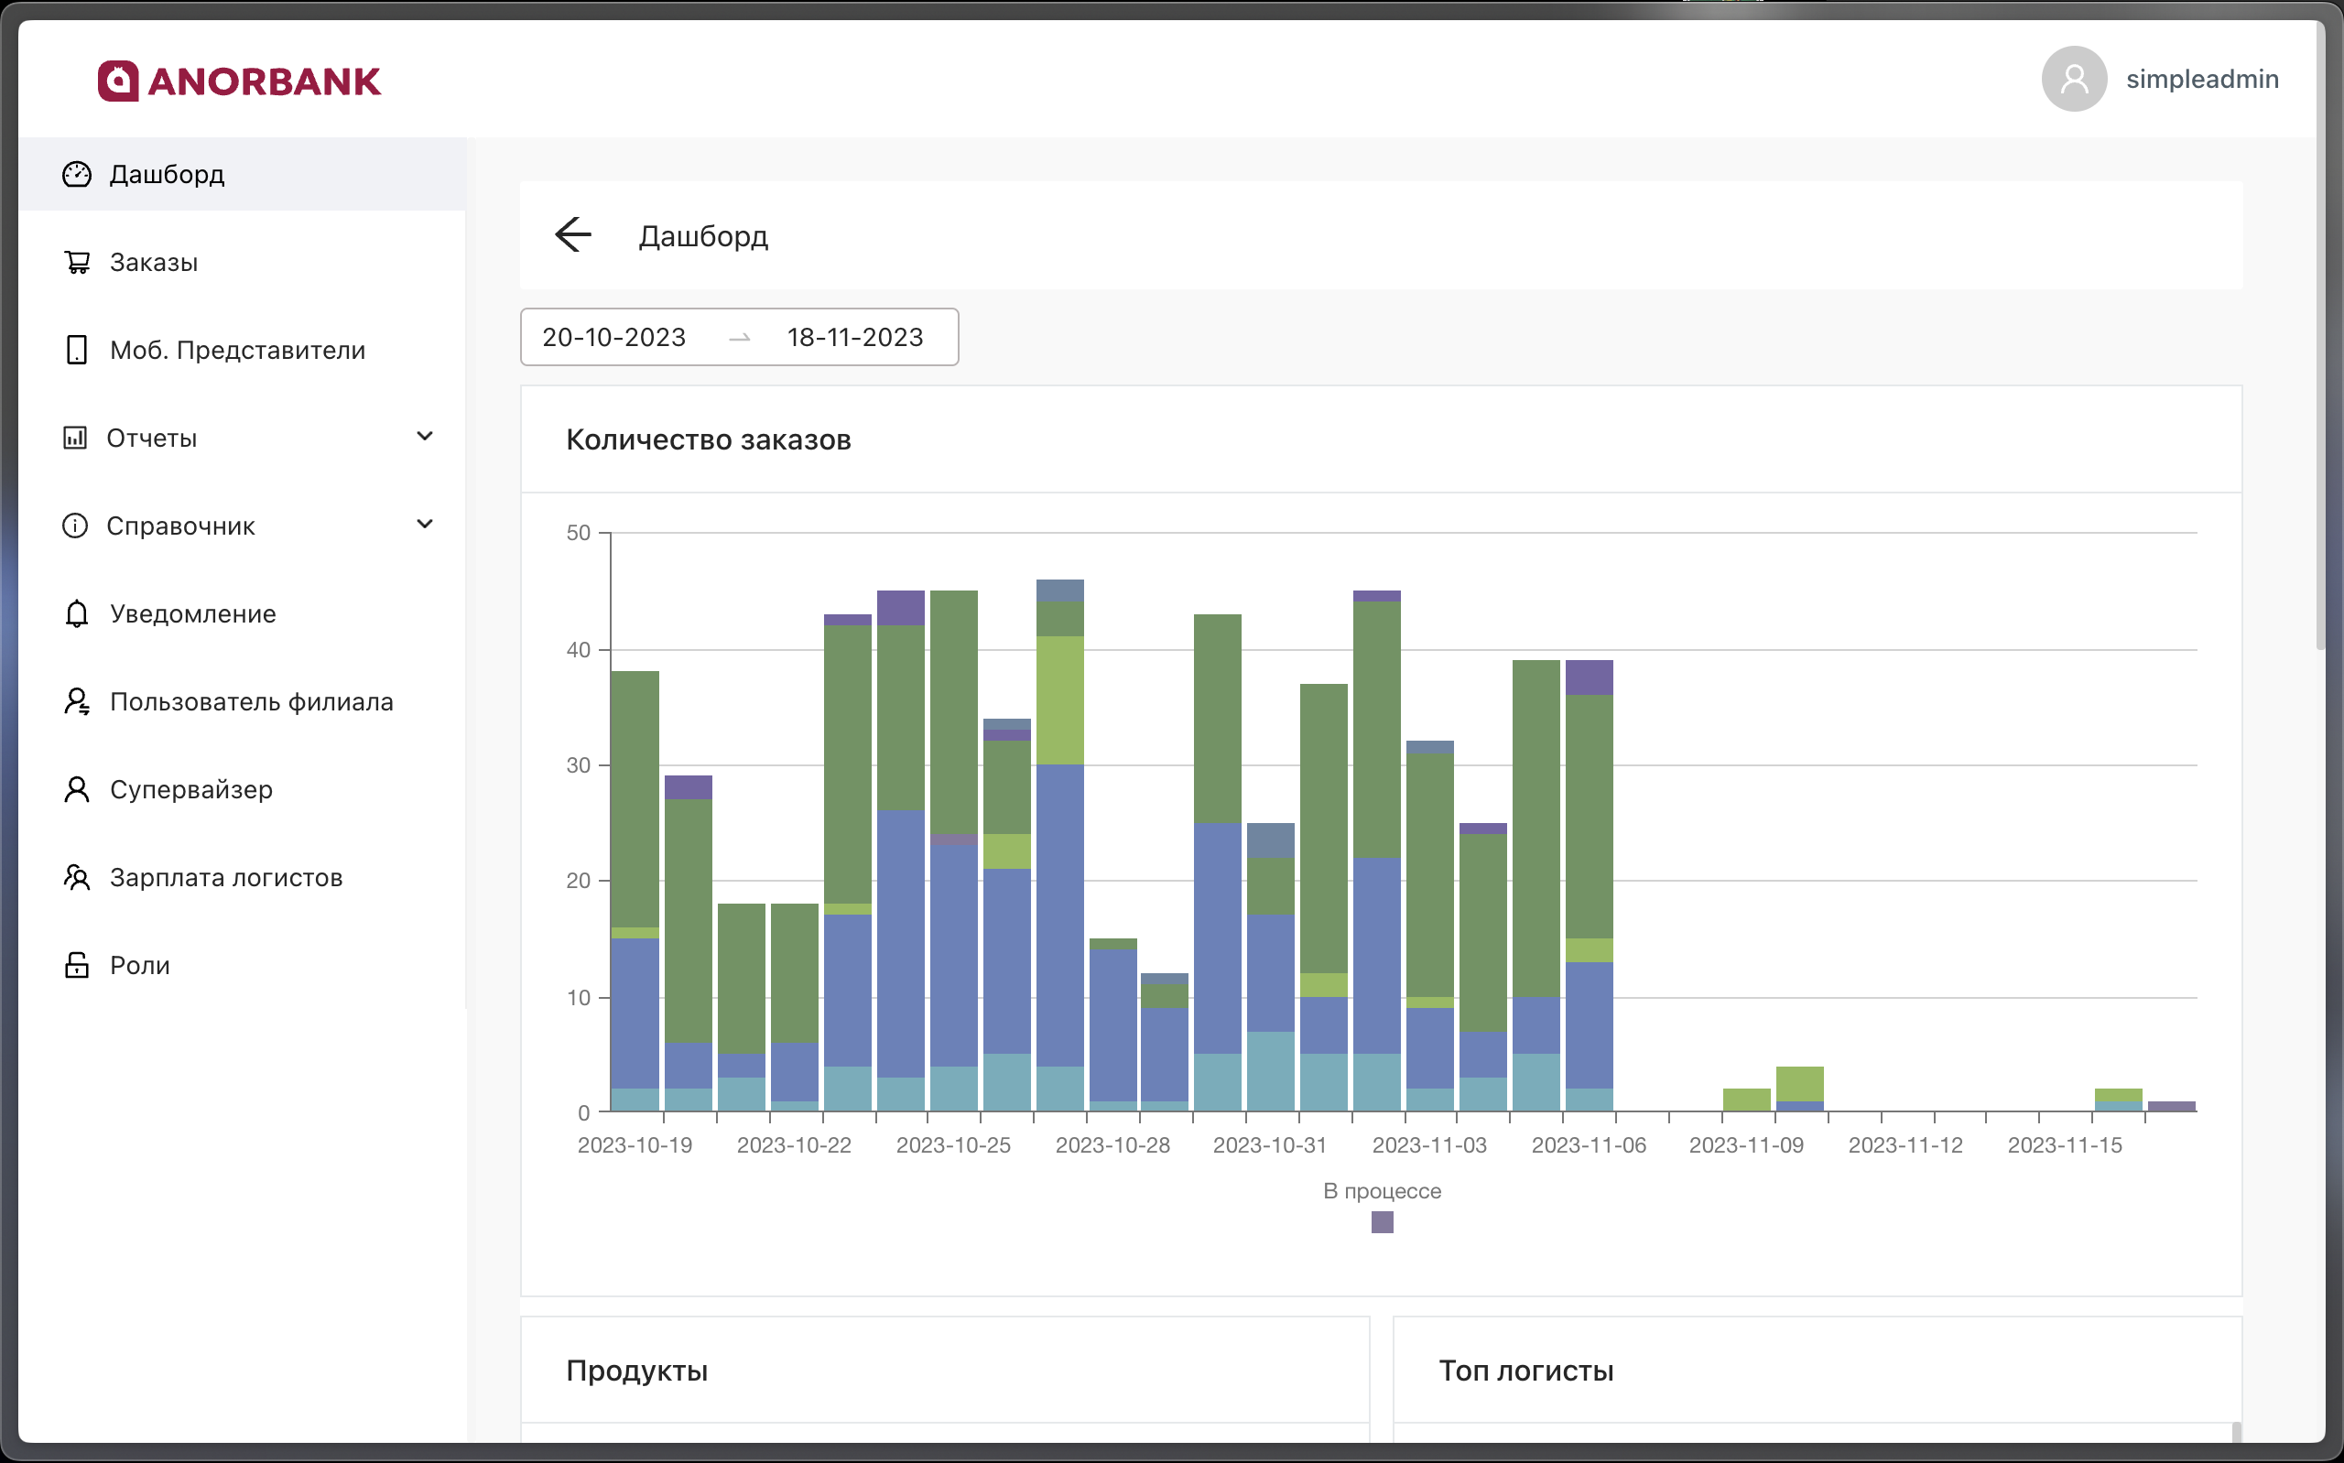Screen dimensions: 2344x1463
Task: Toggle the В процессе legend swatch
Action: pyautogui.click(x=1382, y=1222)
